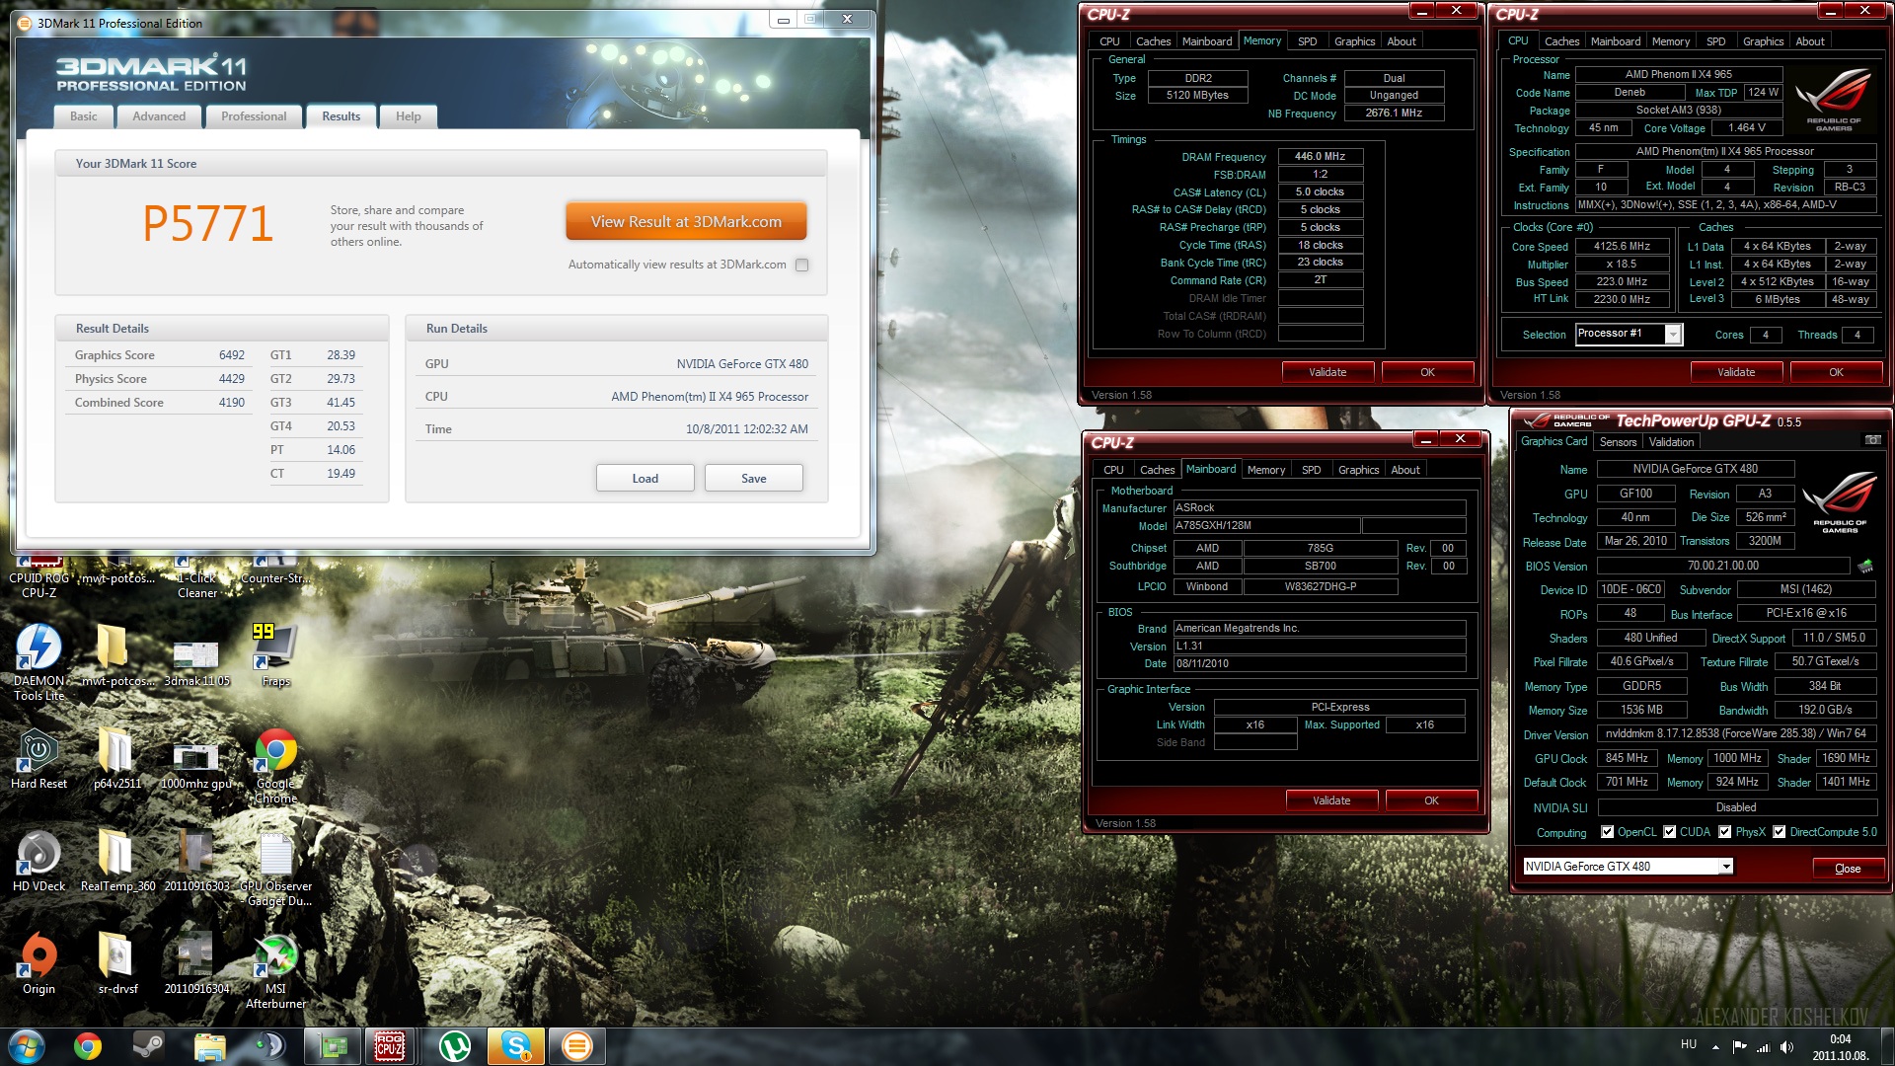Click the Save button in Run Details
Image resolution: width=1895 pixels, height=1066 pixels.
(753, 479)
